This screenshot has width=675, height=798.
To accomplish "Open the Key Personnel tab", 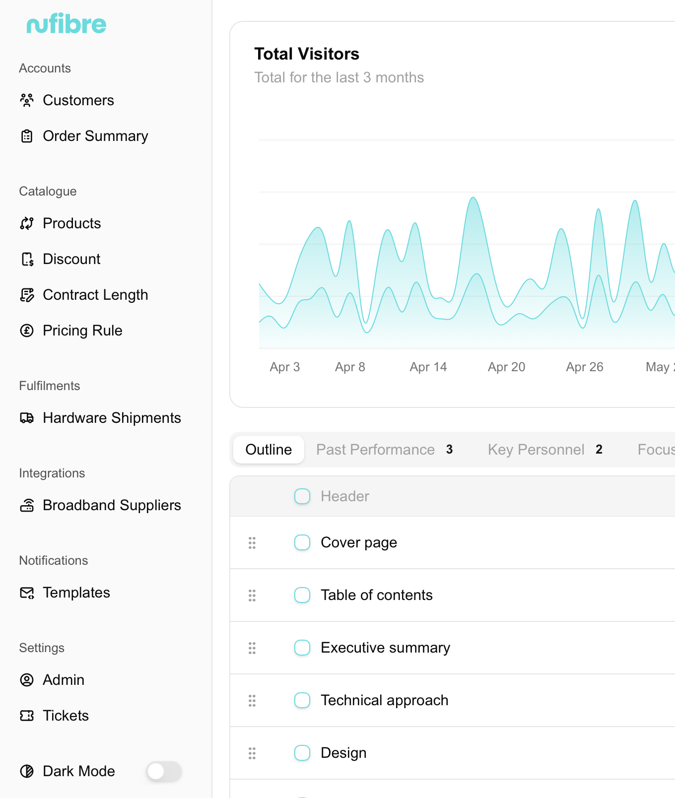I will point(536,450).
